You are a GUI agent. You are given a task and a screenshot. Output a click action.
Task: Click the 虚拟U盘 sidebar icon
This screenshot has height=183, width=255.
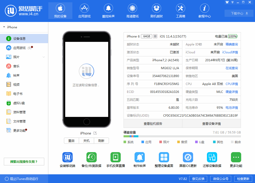click(x=9, y=103)
